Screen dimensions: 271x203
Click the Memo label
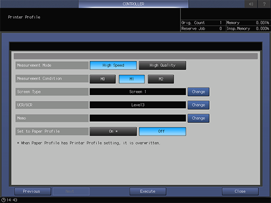click(52, 118)
